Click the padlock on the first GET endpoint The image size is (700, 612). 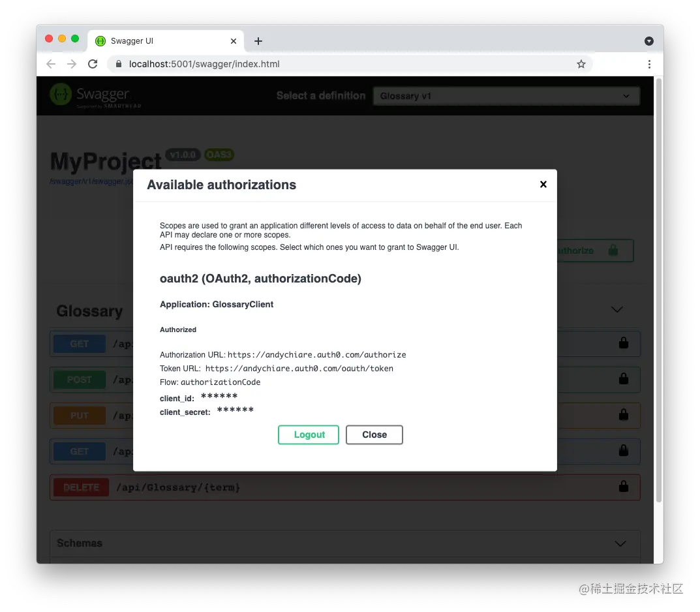pos(623,344)
